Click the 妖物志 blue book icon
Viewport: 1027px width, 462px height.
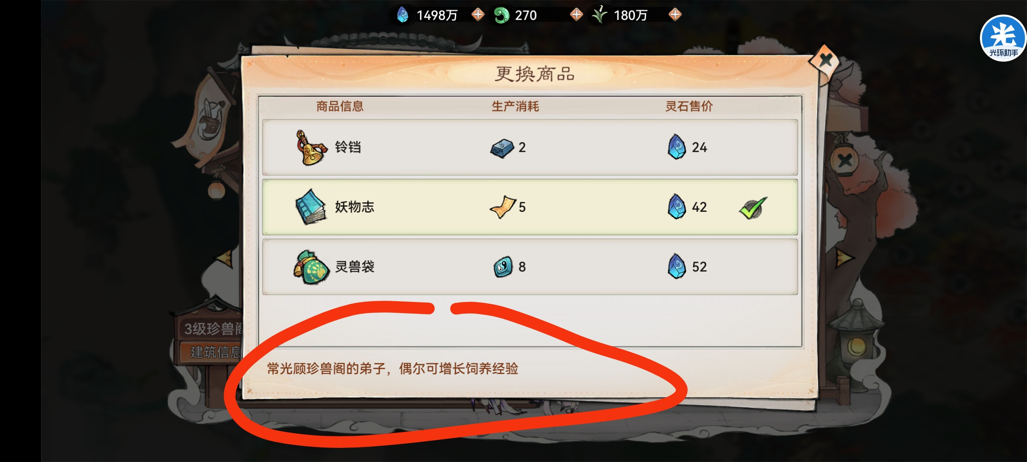tap(311, 207)
